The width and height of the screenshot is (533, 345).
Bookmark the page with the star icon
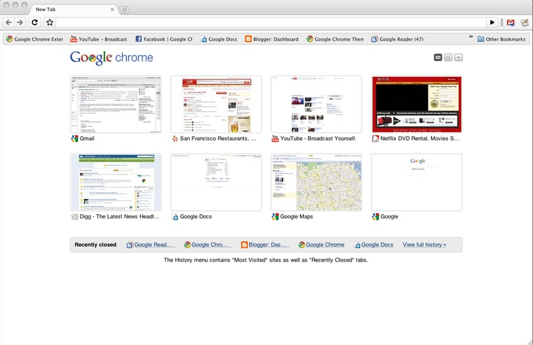tap(50, 23)
